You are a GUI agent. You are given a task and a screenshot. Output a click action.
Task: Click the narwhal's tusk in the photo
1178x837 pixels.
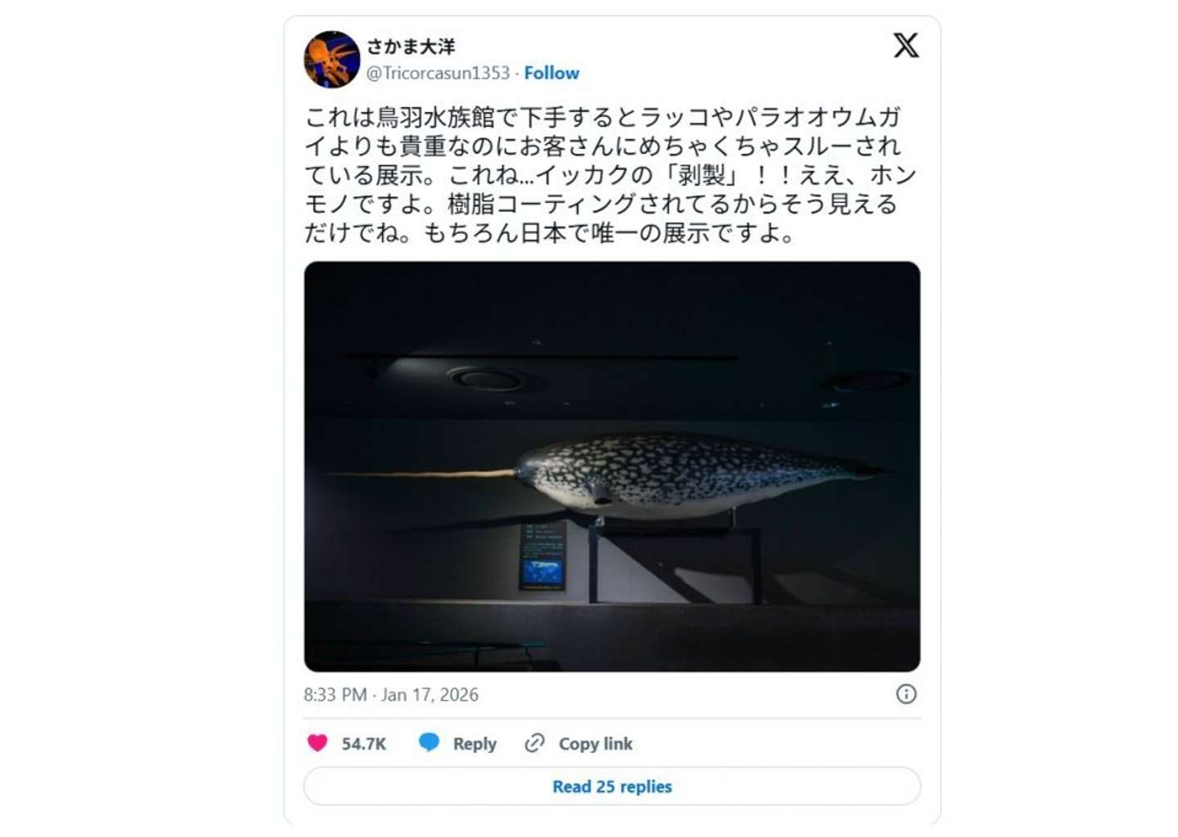point(419,473)
